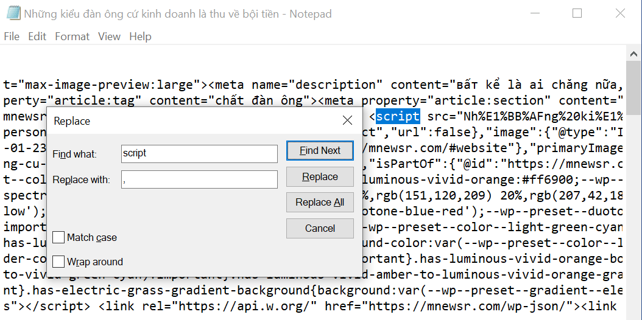
Task: Cancel the Replace dialog
Action: point(320,229)
